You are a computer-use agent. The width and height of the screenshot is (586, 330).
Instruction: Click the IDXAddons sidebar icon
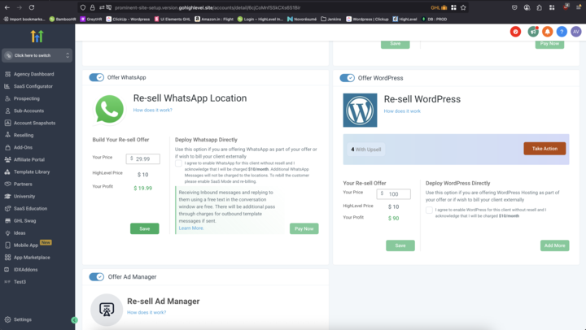pos(7,270)
